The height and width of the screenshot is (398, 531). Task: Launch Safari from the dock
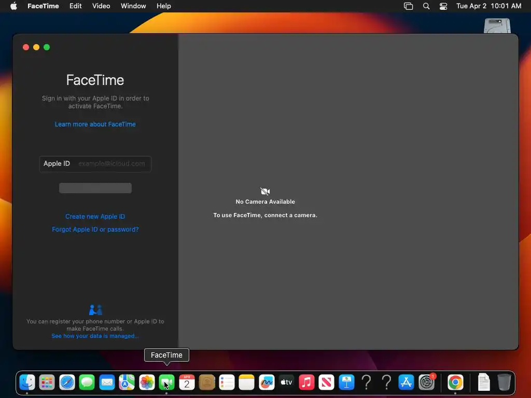[x=67, y=382]
